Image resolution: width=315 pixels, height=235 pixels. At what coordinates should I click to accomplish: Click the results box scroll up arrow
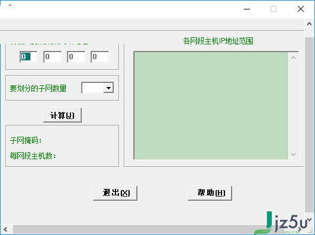tap(293, 57)
